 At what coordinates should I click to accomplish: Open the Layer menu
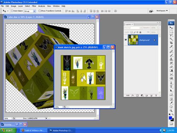(x=21, y=6)
